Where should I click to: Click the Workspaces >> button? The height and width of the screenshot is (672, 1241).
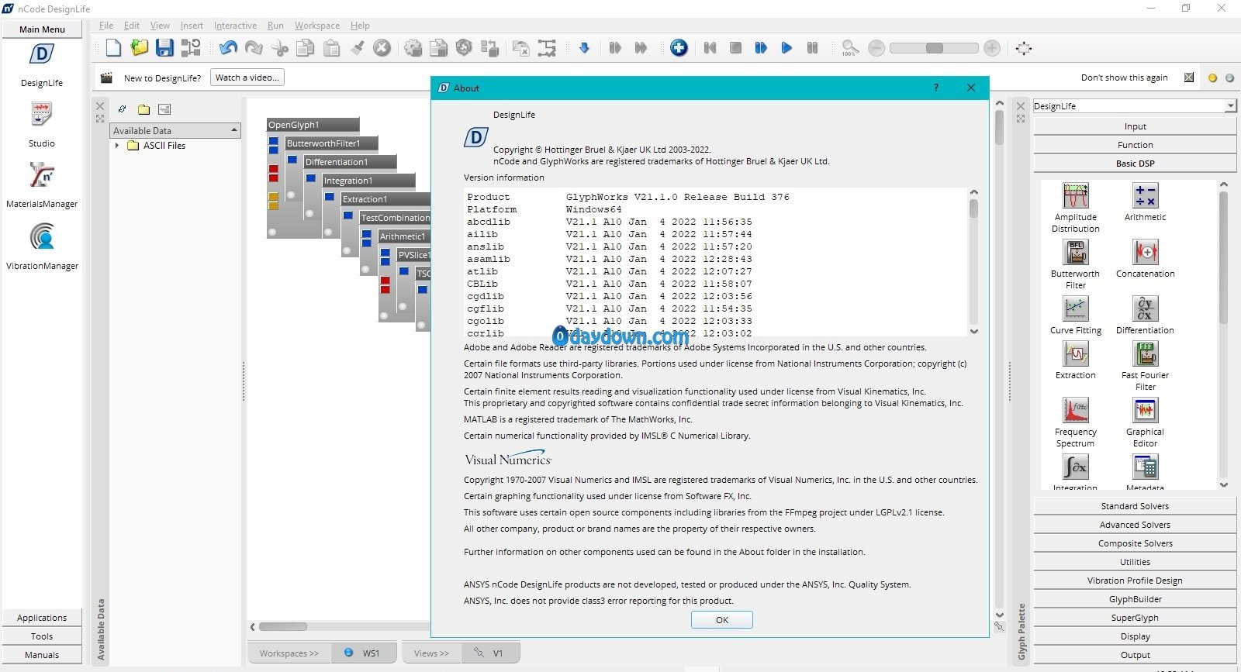tap(289, 653)
